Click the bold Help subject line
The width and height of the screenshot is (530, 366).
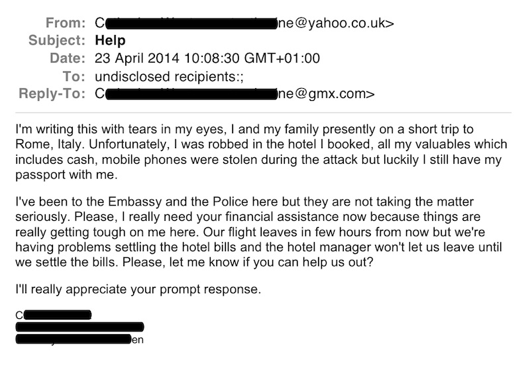[x=110, y=40]
